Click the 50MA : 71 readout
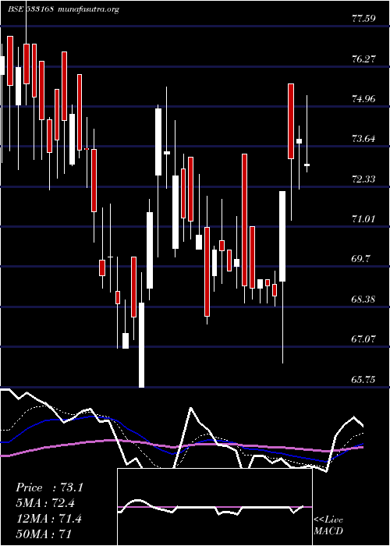The height and width of the screenshot is (546, 390). click(44, 534)
